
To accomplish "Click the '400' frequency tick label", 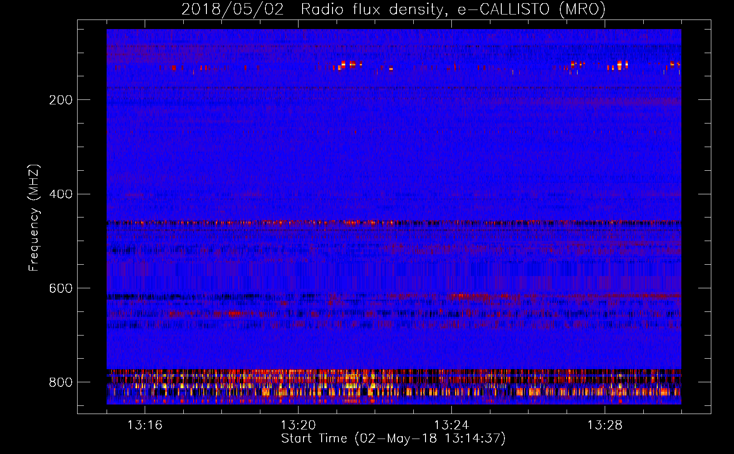I will click(61, 194).
